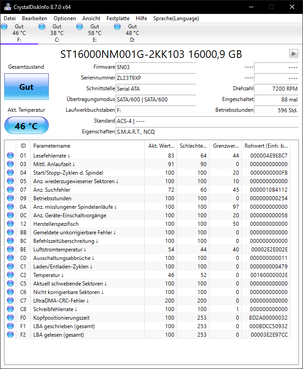Click the status orb on the 07 Anz. Suchfehler row

coord(10,189)
